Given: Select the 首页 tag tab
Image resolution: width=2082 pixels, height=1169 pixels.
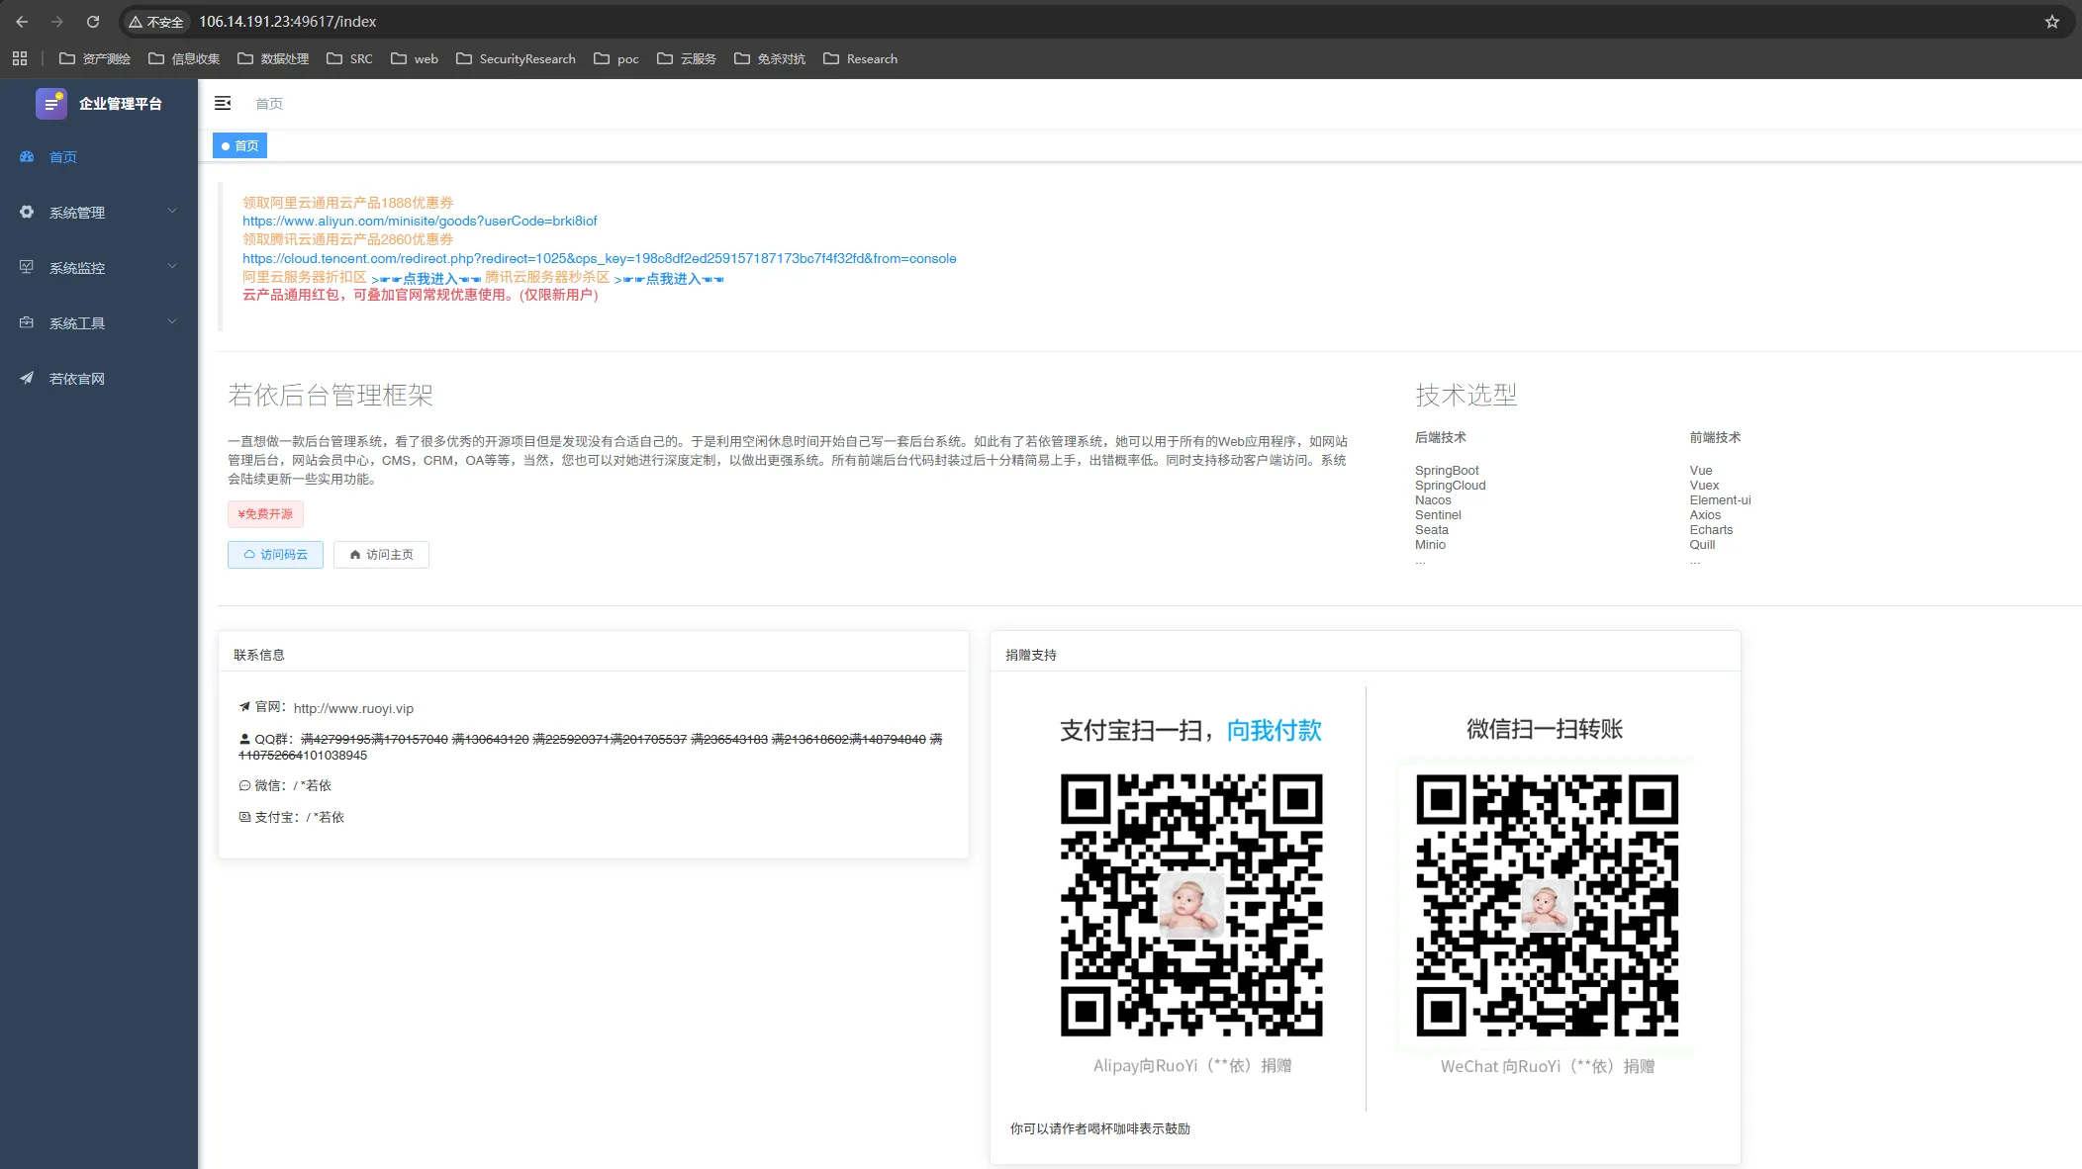Looking at the screenshot, I should point(240,145).
